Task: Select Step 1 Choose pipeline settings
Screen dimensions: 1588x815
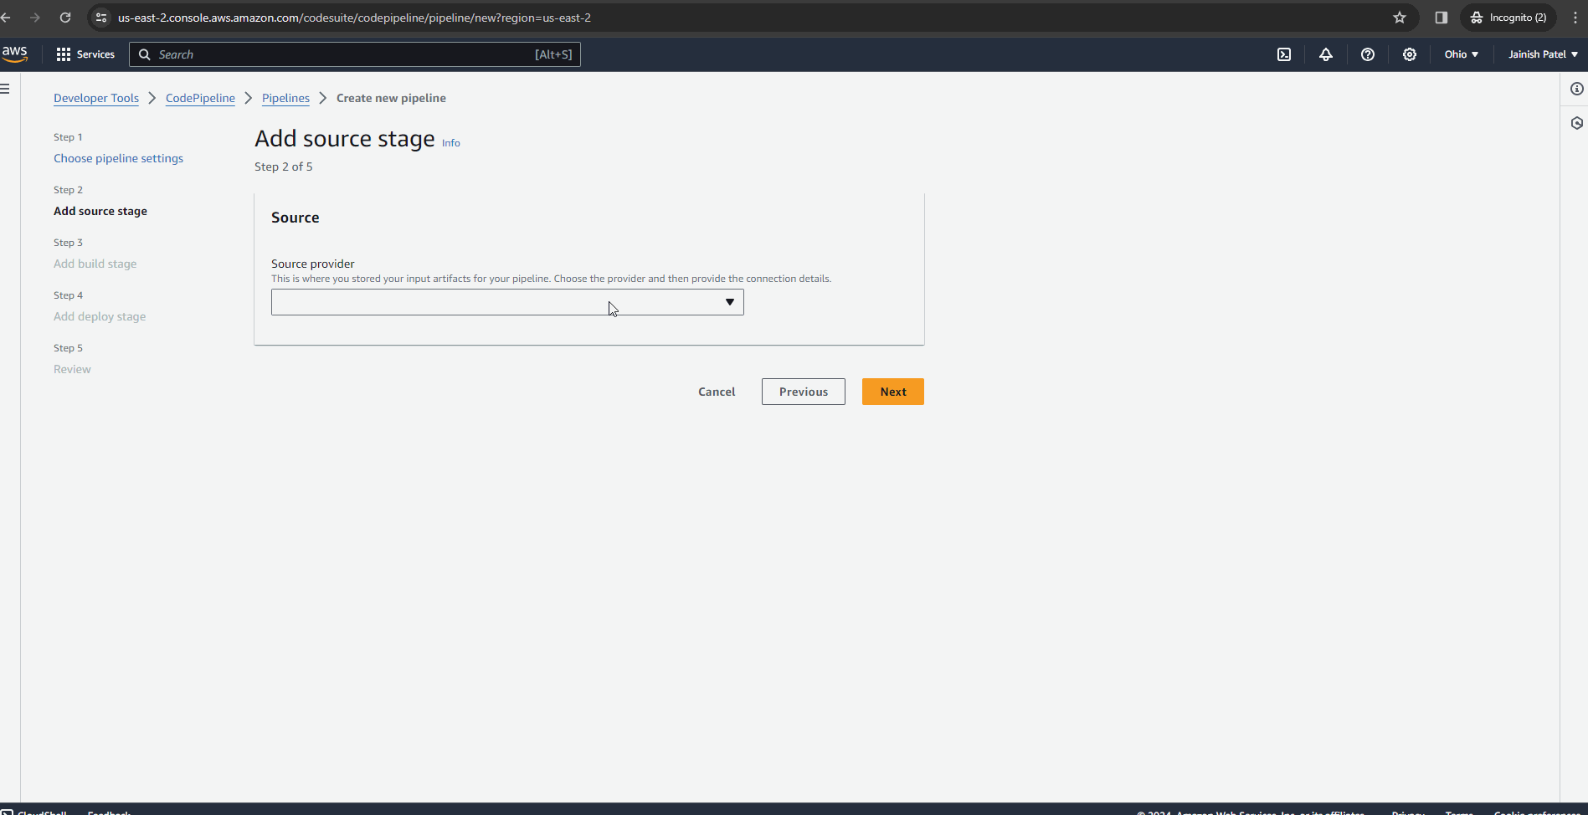Action: point(118,158)
